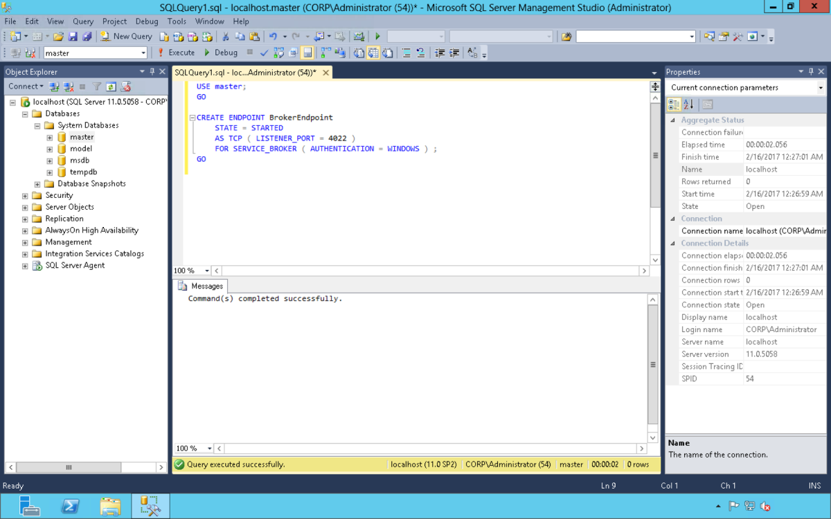Click the Filter funnel icon in Object Explorer
Screen dimensions: 831x519
point(98,86)
